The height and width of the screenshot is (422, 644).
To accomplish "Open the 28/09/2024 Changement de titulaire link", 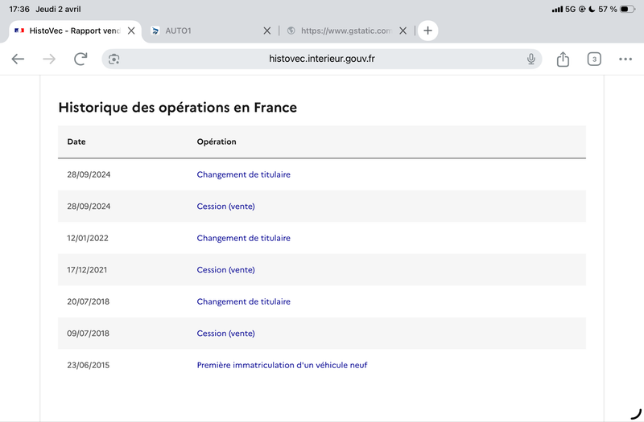I will 243,174.
